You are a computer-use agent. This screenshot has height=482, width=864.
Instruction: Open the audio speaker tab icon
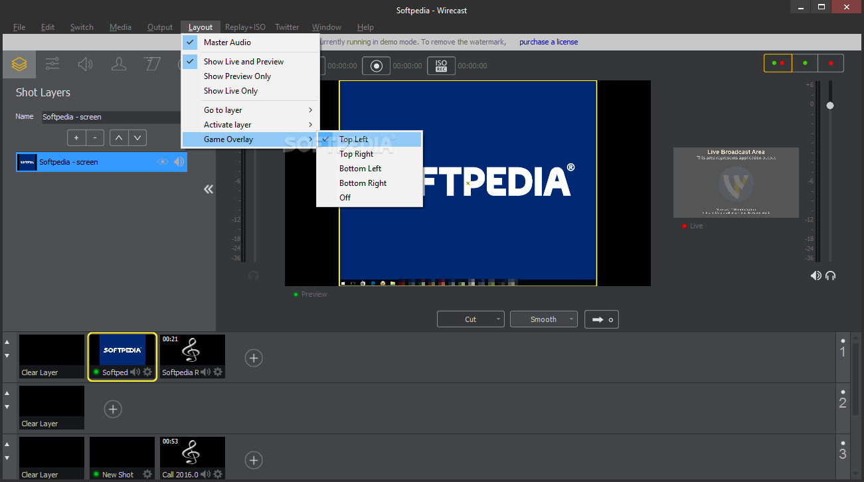point(85,64)
